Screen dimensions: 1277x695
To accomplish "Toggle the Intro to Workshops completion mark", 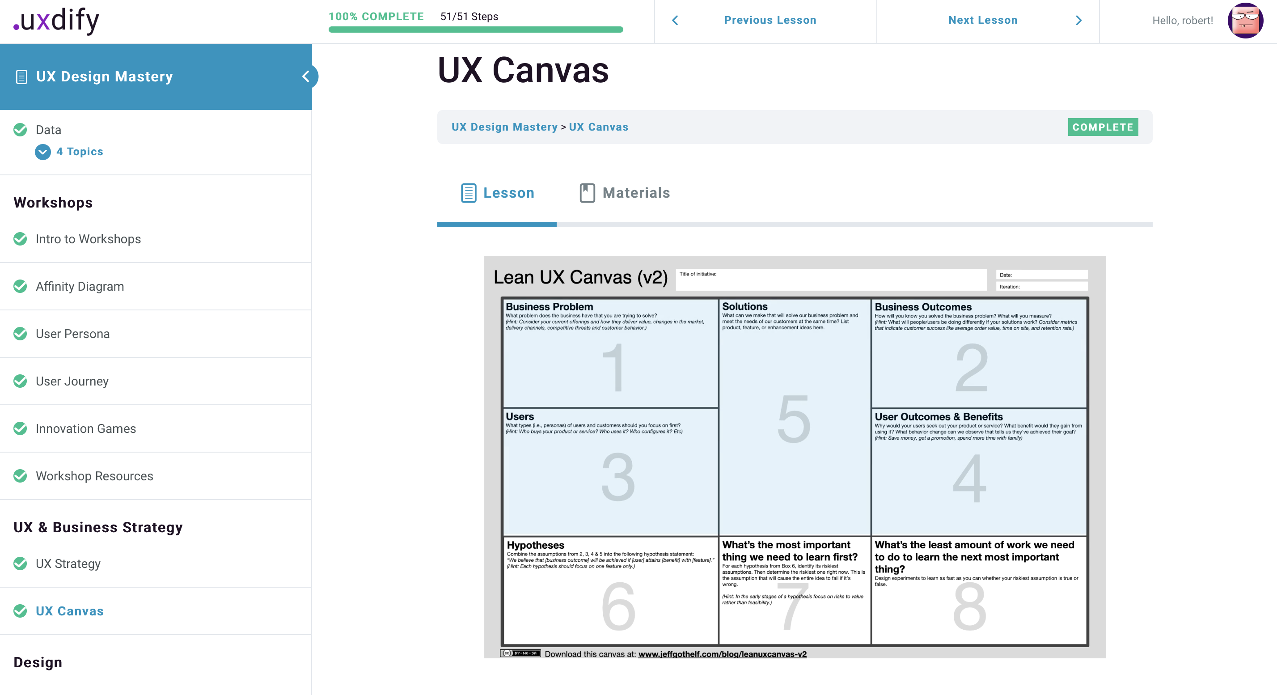I will 20,238.
